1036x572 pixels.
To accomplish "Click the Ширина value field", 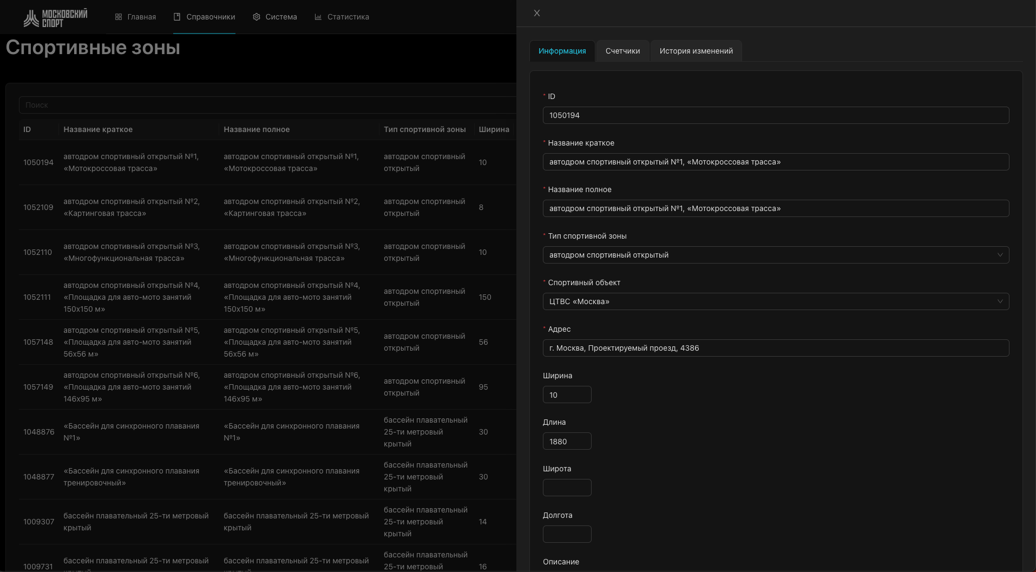I will point(567,395).
